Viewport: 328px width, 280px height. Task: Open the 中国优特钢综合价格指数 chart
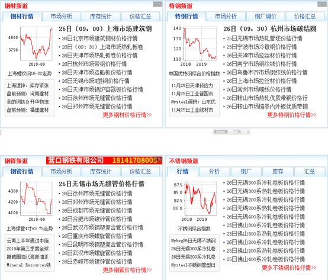point(195,46)
